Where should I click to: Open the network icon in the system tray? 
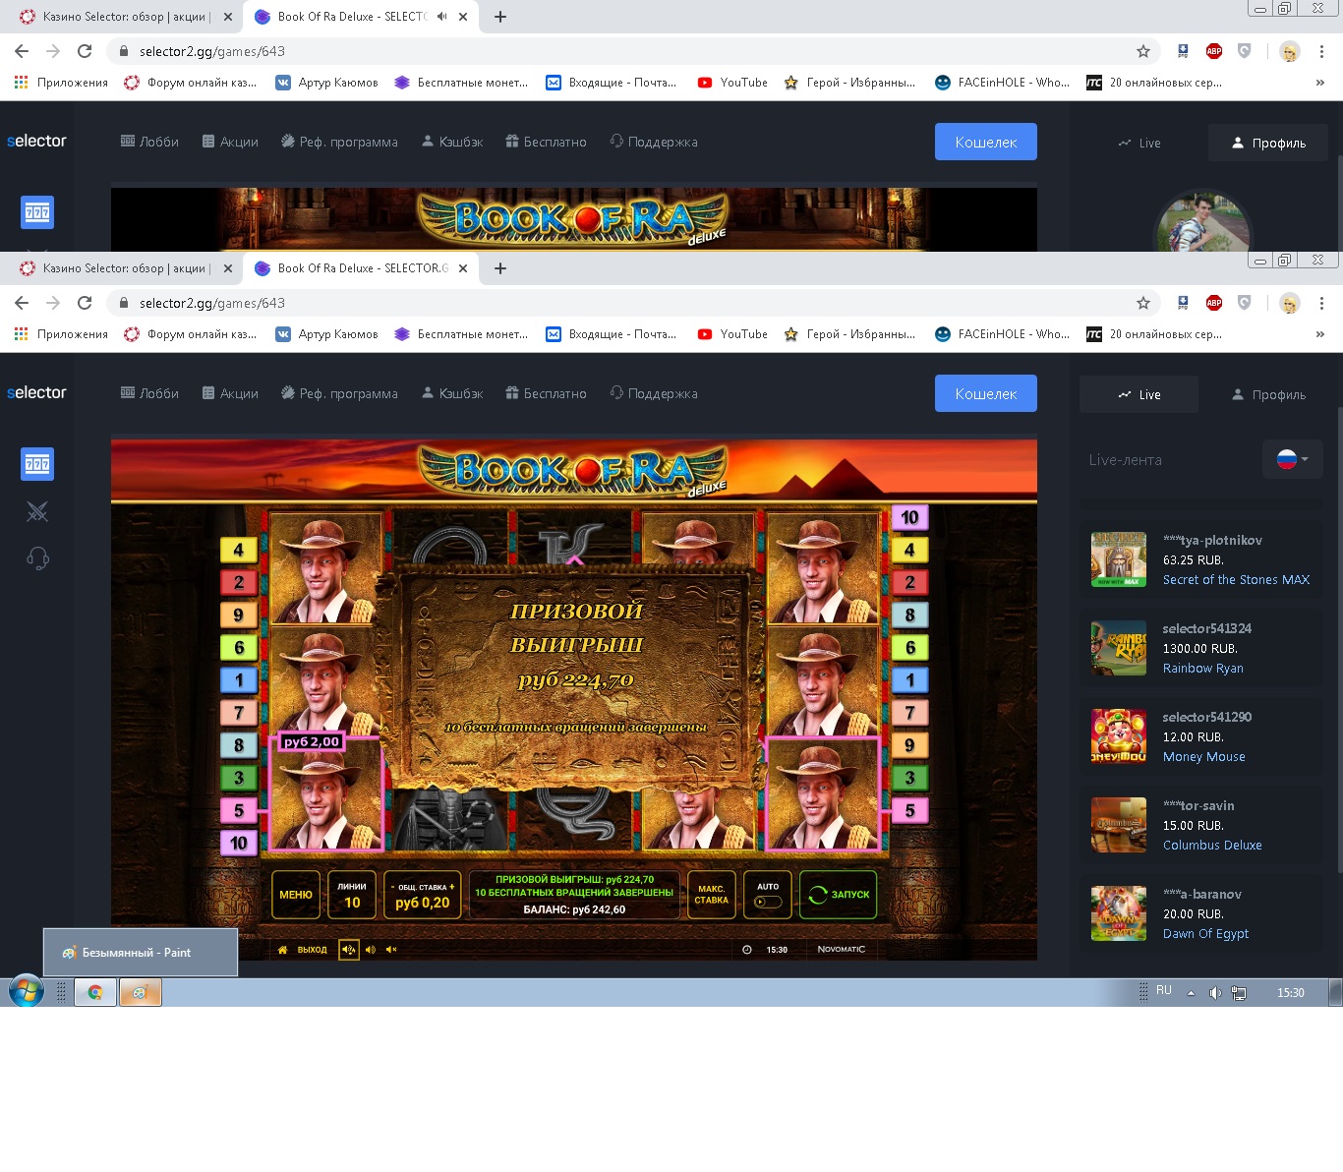coord(1239,993)
